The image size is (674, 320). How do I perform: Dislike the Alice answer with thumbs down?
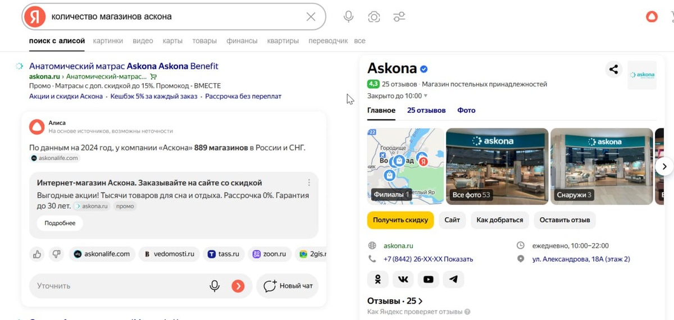click(56, 254)
